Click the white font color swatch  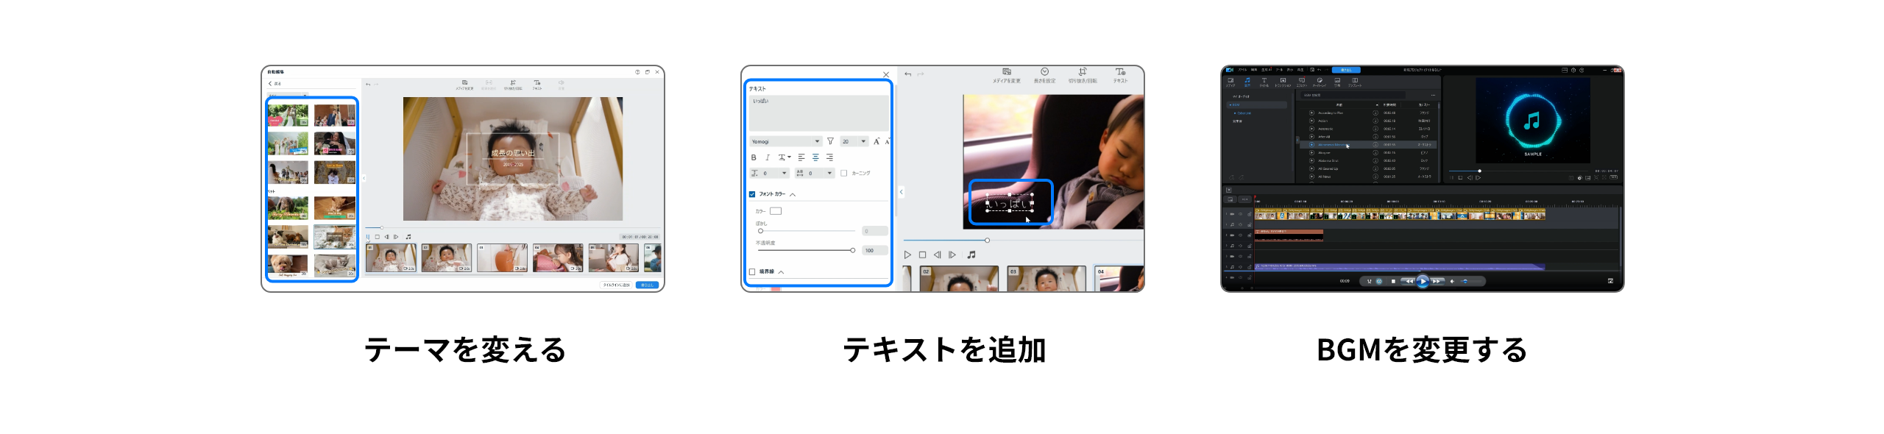point(776,211)
